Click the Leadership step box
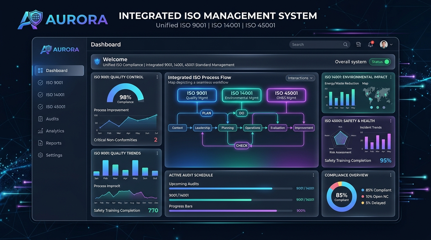 (202, 128)
